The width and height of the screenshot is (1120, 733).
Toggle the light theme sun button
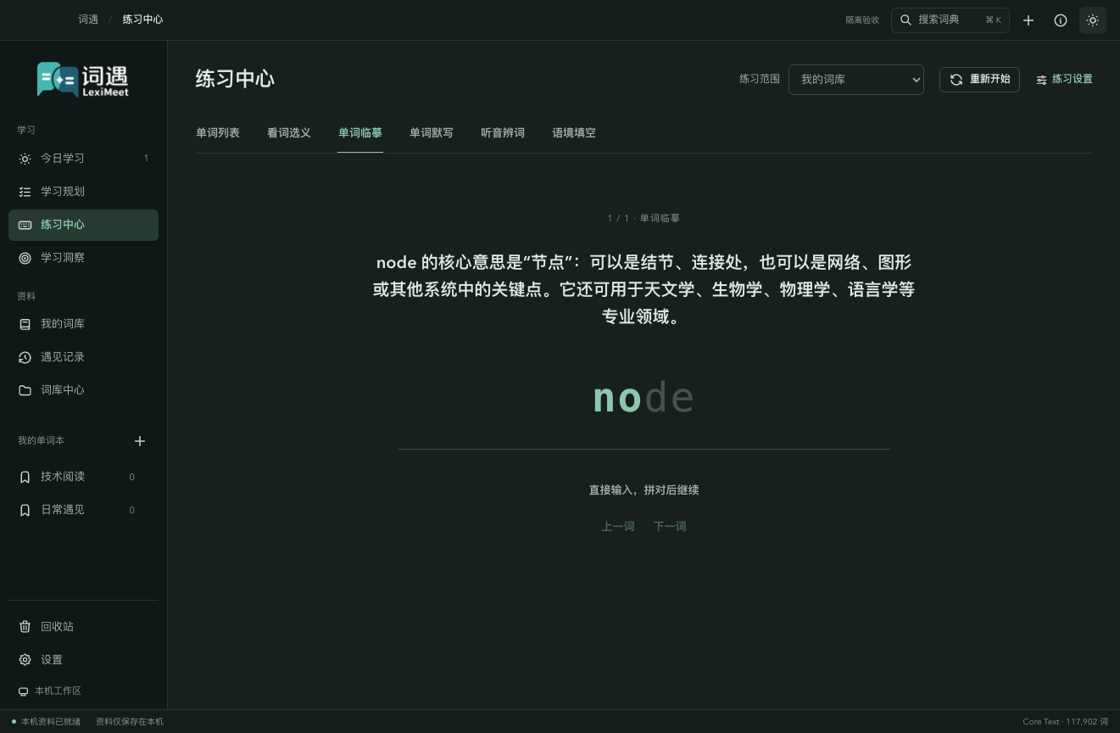coord(1093,20)
